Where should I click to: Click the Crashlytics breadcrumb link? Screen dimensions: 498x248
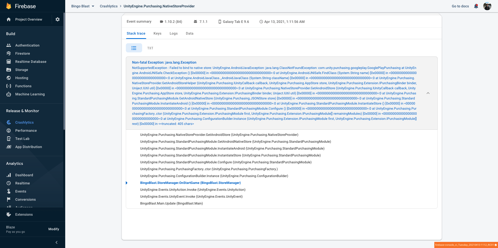pos(109,6)
